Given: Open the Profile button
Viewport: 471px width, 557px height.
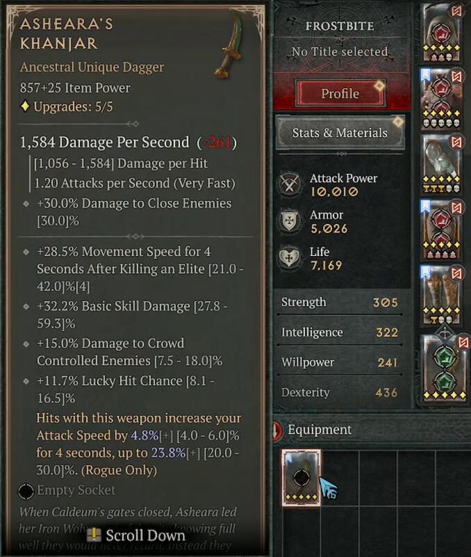Looking at the screenshot, I should [340, 93].
